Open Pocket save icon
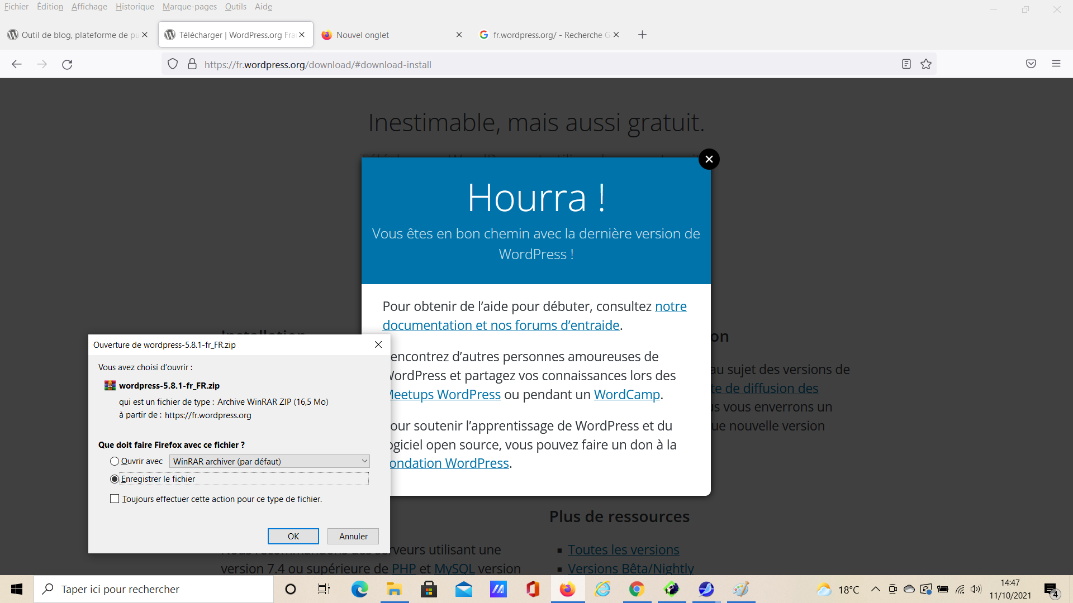 [1031, 64]
